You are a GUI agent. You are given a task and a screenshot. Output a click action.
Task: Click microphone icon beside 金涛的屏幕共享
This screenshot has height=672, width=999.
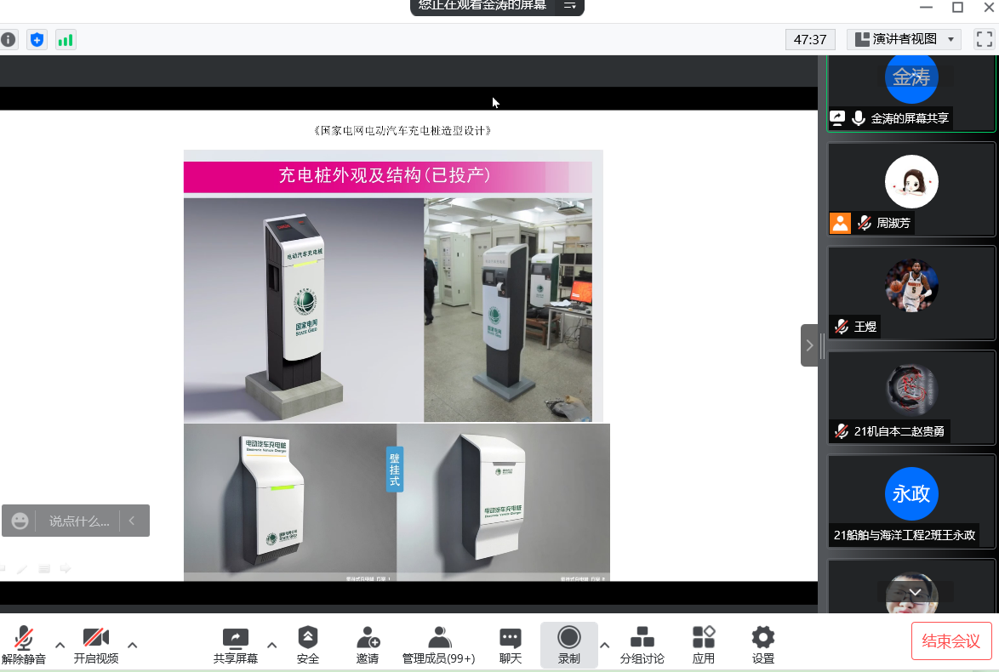point(859,118)
